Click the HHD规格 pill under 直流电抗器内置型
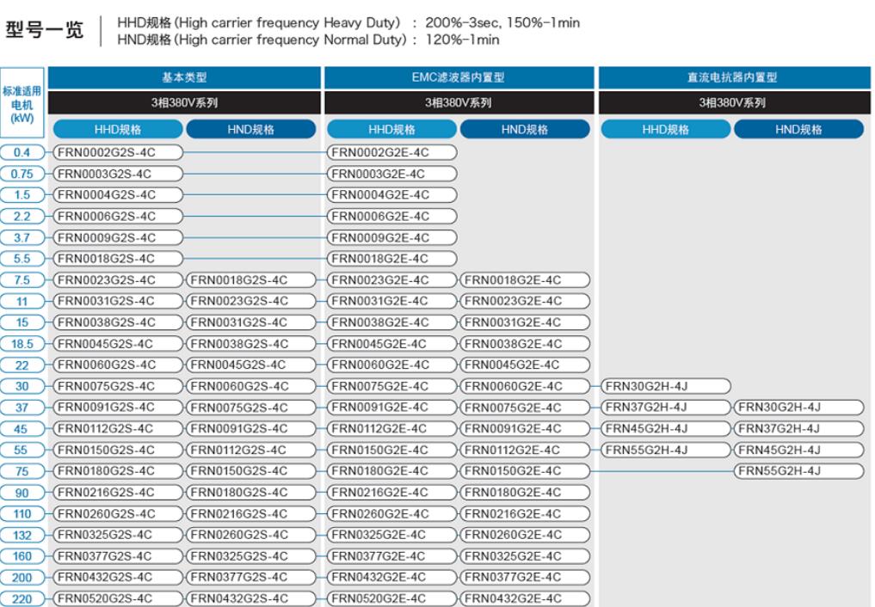Screen dimensions: 875x607 [666, 129]
